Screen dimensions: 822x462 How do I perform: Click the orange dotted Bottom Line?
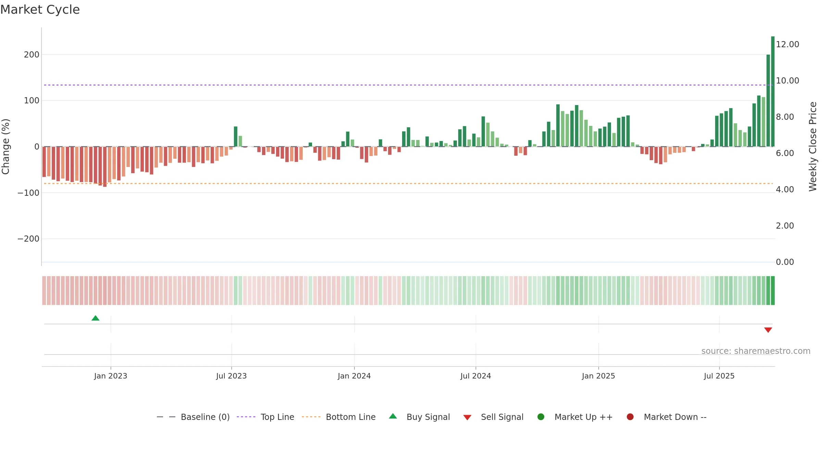pos(408,183)
